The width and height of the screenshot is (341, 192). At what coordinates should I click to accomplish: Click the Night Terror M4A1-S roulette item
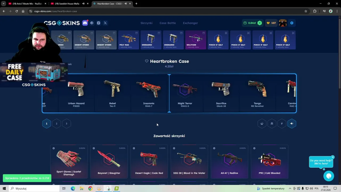185,93
